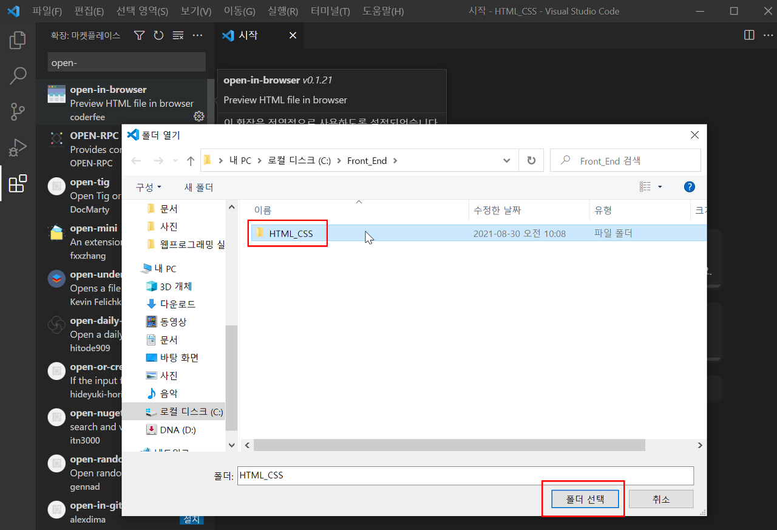Click horizontal scrollbar in file list
Viewport: 777px width, 530px height.
click(449, 445)
